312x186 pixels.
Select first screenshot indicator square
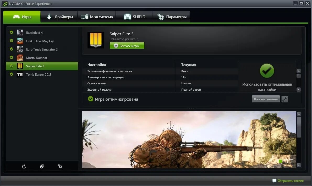click(280, 161)
